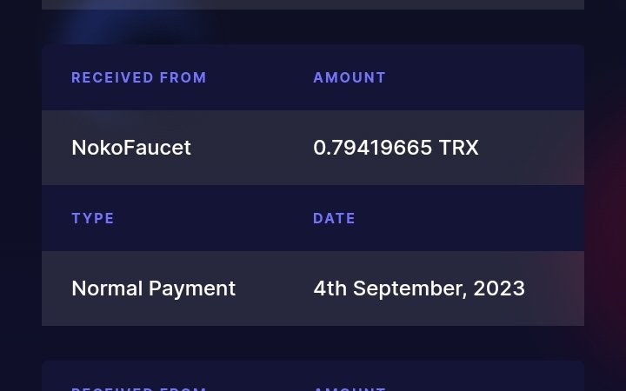
Task: Click the 4th day number in date
Action: (x=330, y=288)
